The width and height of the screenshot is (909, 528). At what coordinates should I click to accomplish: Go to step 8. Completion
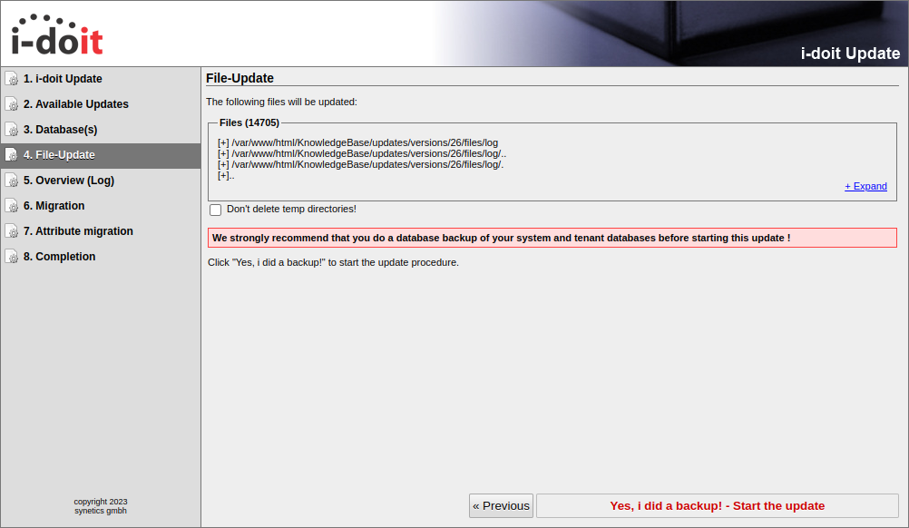coord(59,257)
